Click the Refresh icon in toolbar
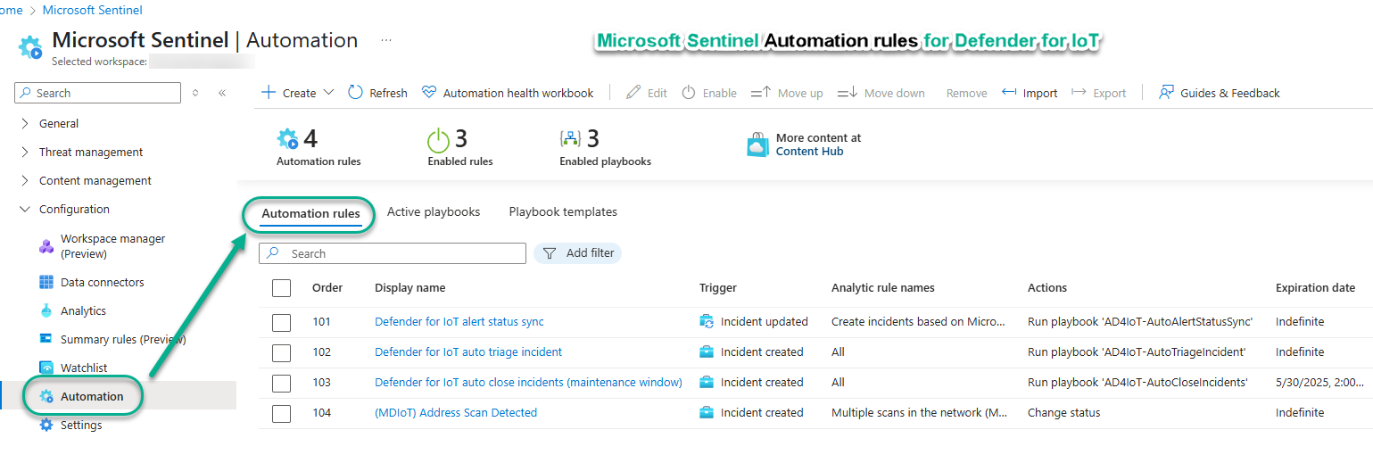The image size is (1373, 463). 355,93
